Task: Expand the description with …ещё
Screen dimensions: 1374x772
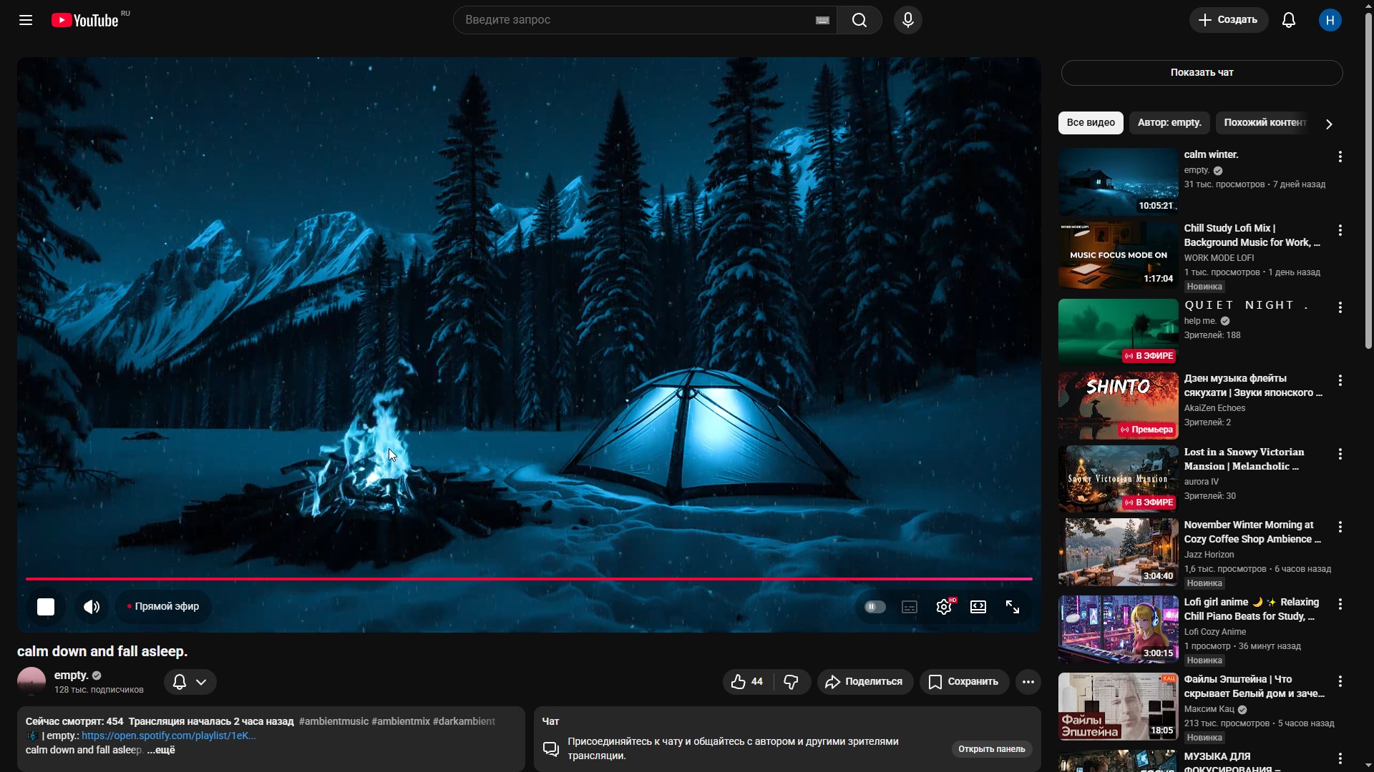Action: [161, 751]
